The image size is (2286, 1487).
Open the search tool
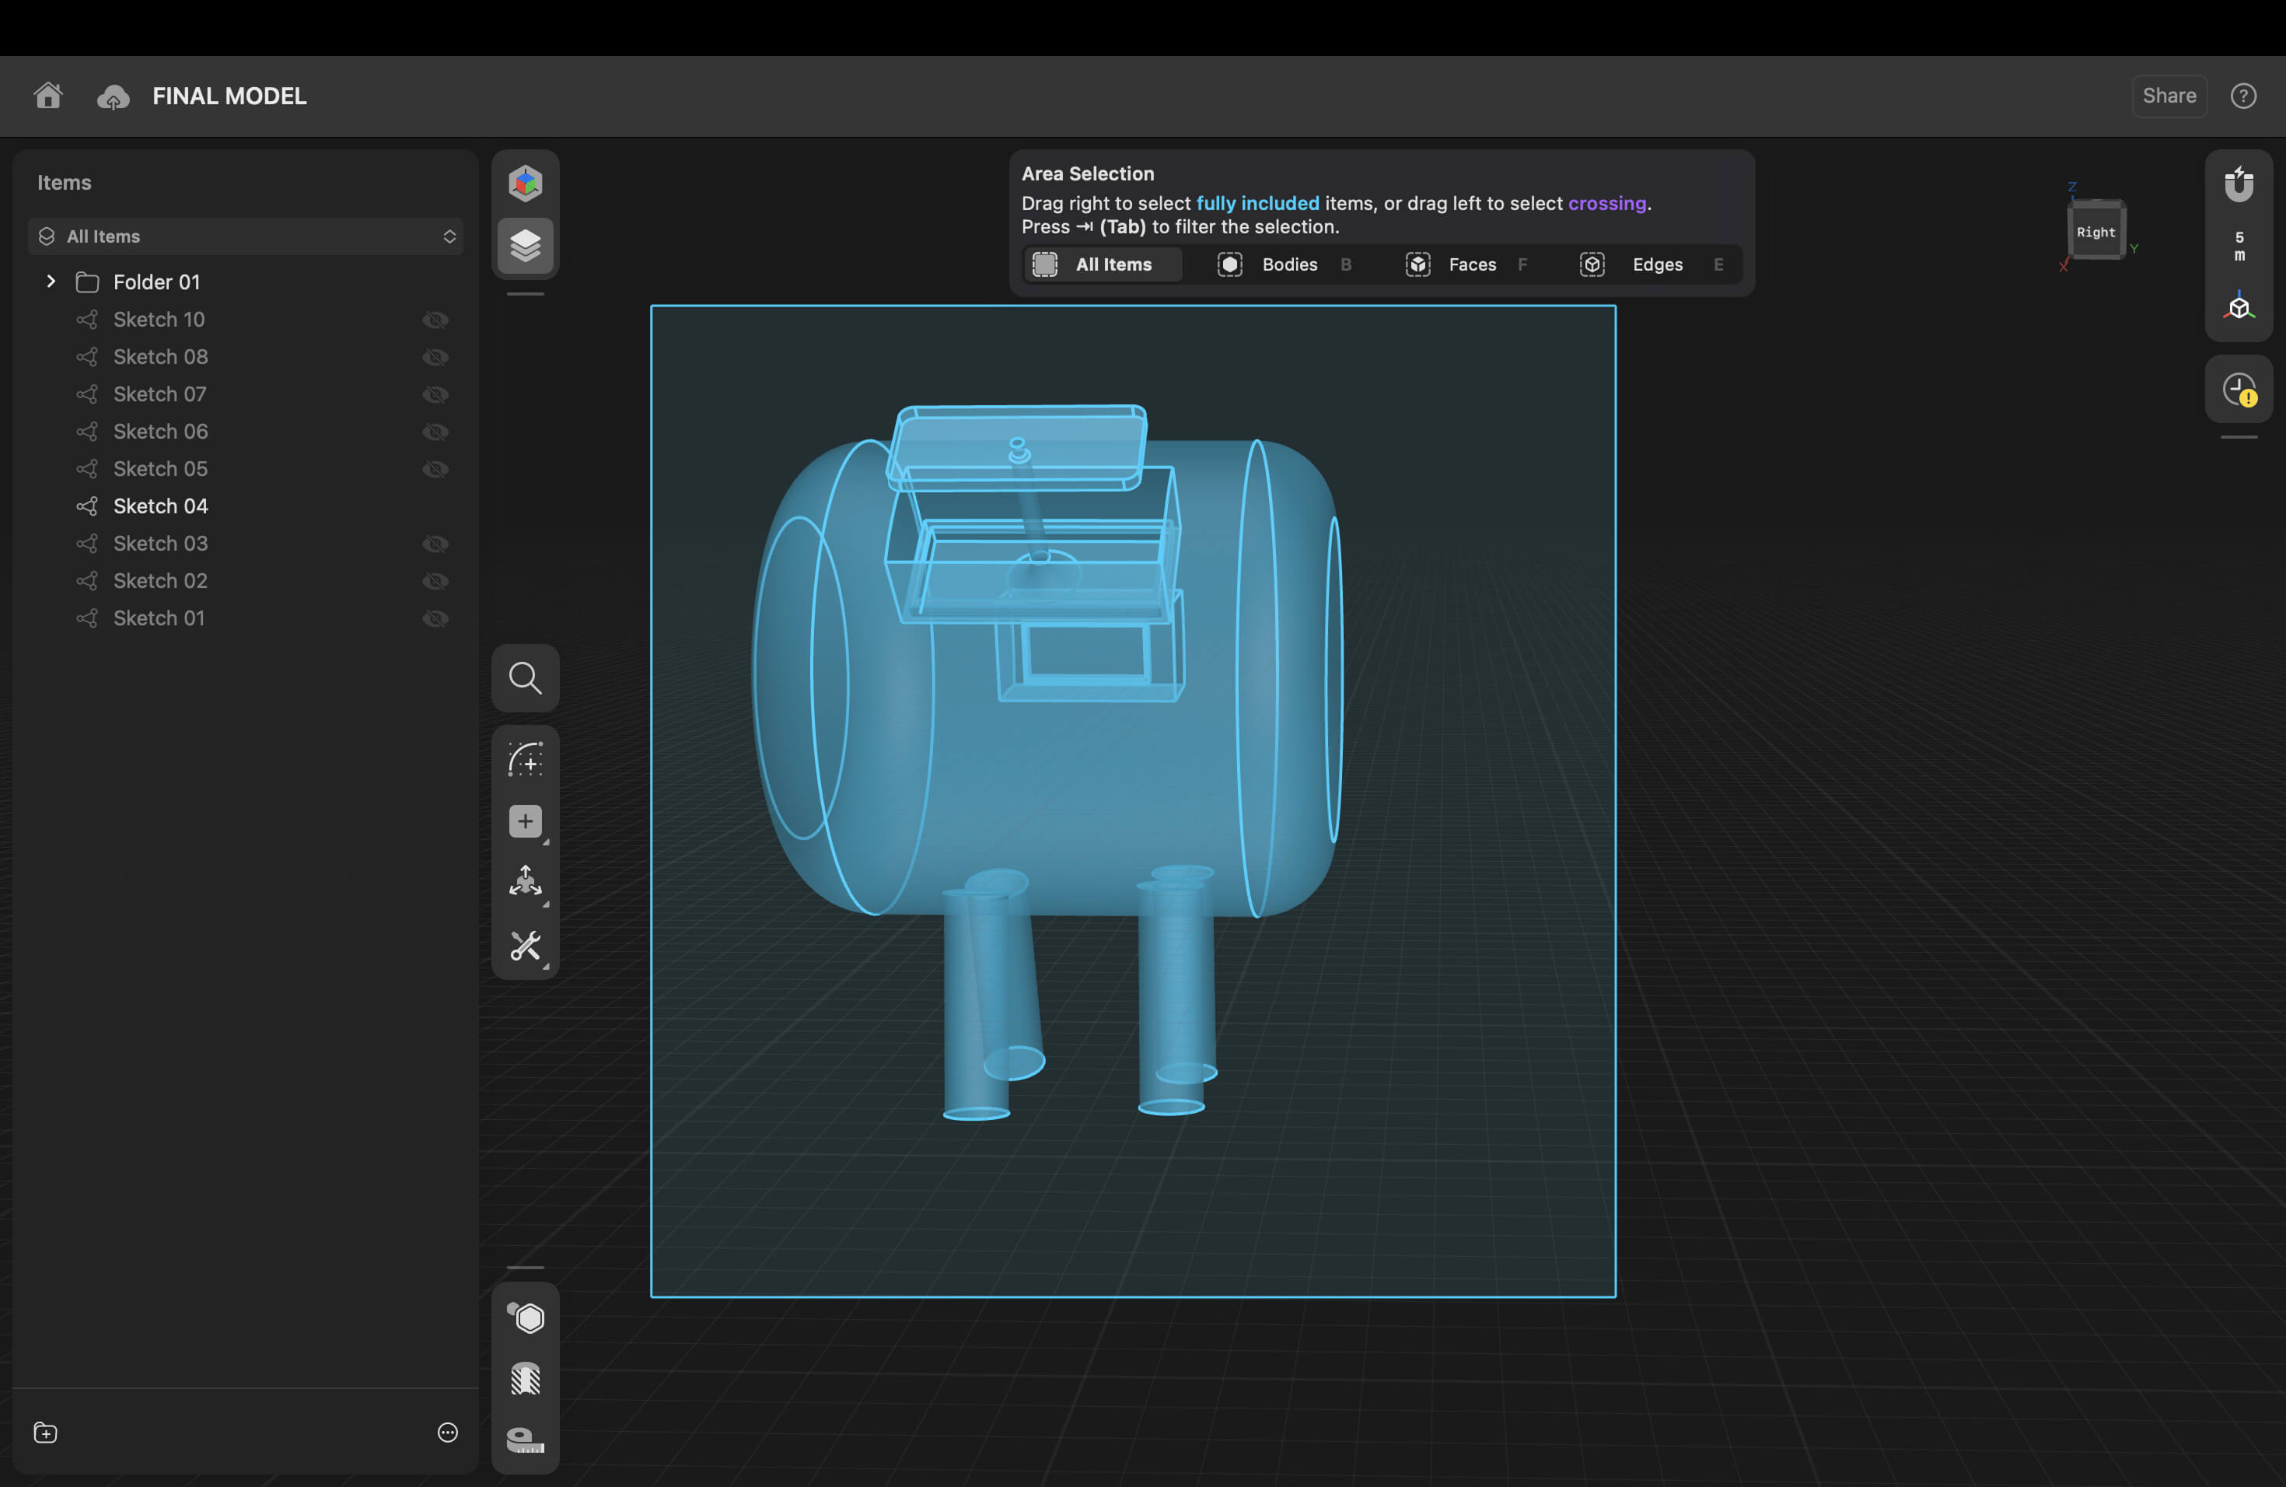526,678
